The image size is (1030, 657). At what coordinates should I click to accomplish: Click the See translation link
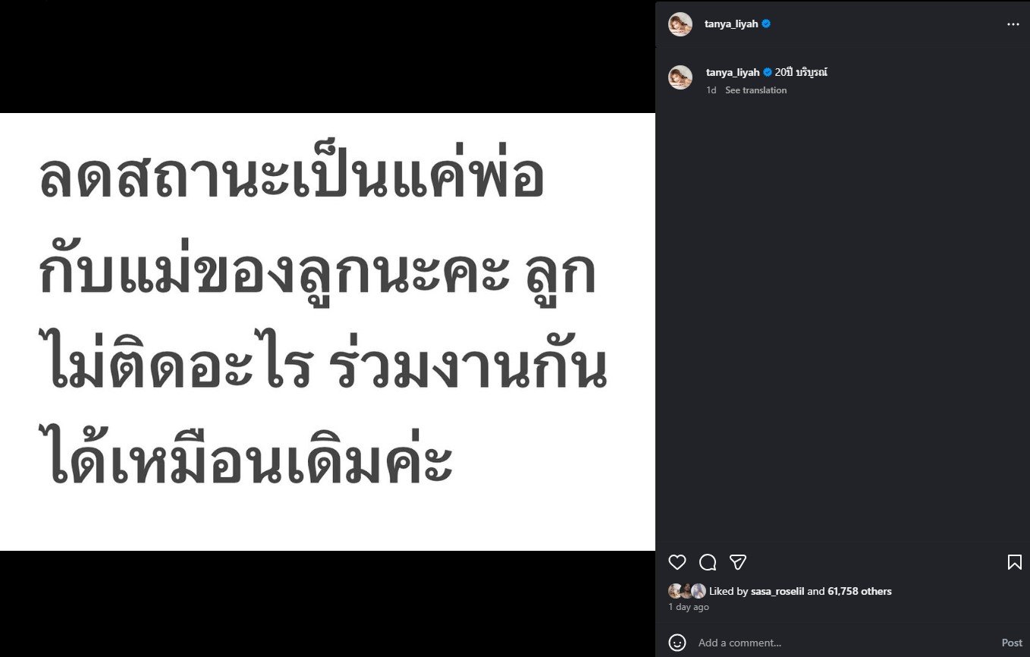pyautogui.click(x=755, y=90)
